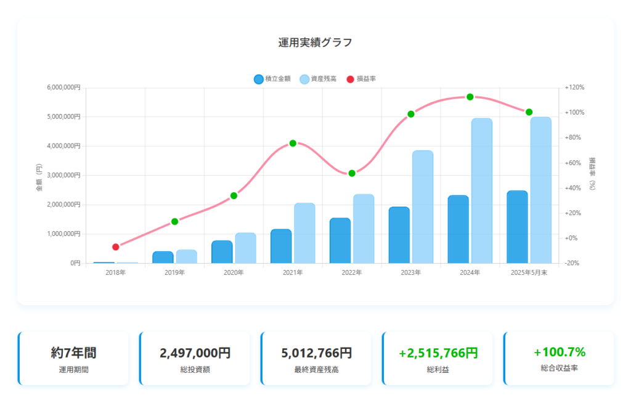
Task: Click the 6,000,000円 y-axis label
Action: (63, 88)
